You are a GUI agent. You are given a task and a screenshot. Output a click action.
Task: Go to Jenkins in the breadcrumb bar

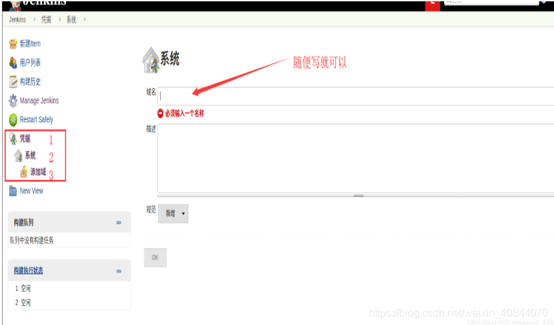tap(18, 20)
